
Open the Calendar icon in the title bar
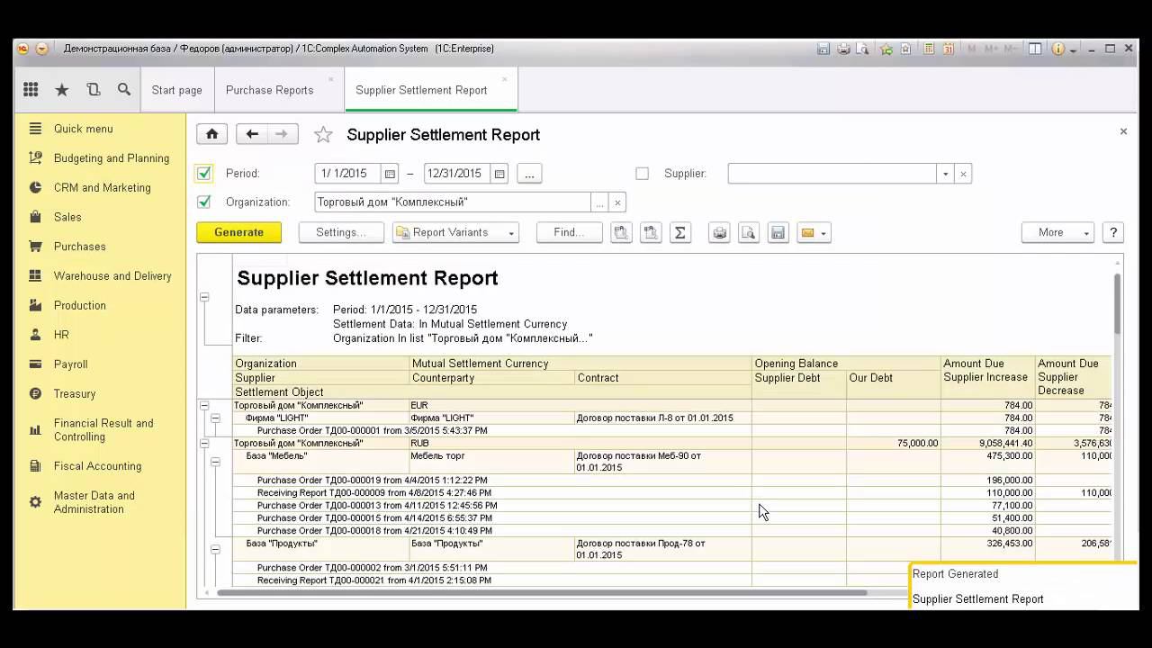pos(948,49)
